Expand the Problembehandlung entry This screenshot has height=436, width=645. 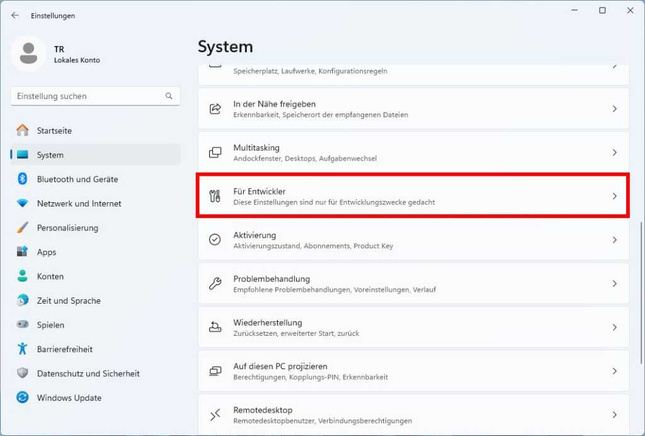pos(413,283)
